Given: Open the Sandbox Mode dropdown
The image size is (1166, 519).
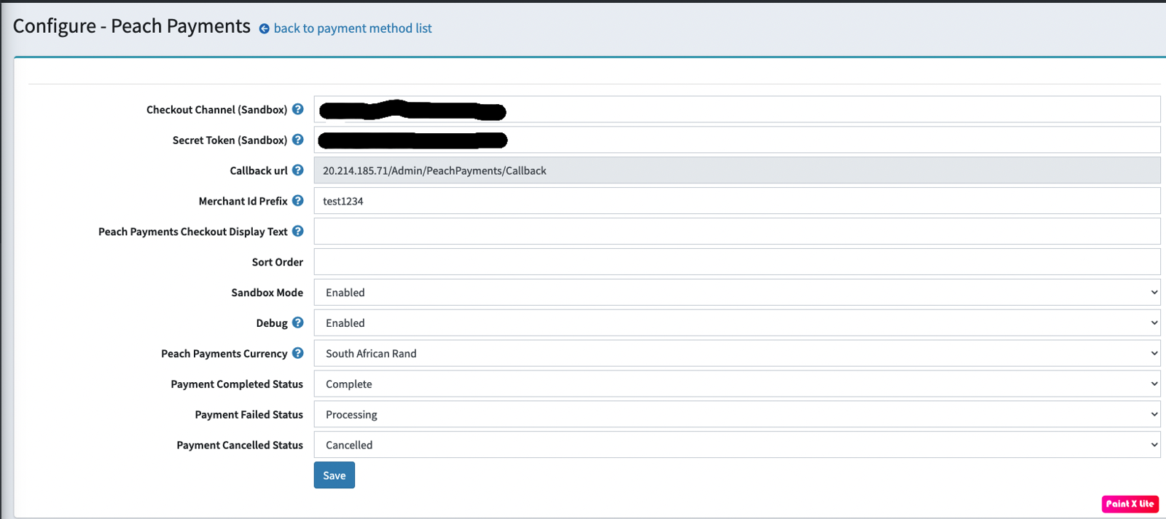Looking at the screenshot, I should coord(737,293).
